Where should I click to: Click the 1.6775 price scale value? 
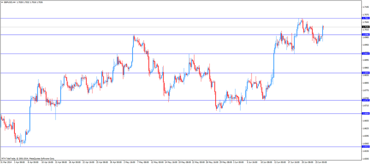(366, 90)
